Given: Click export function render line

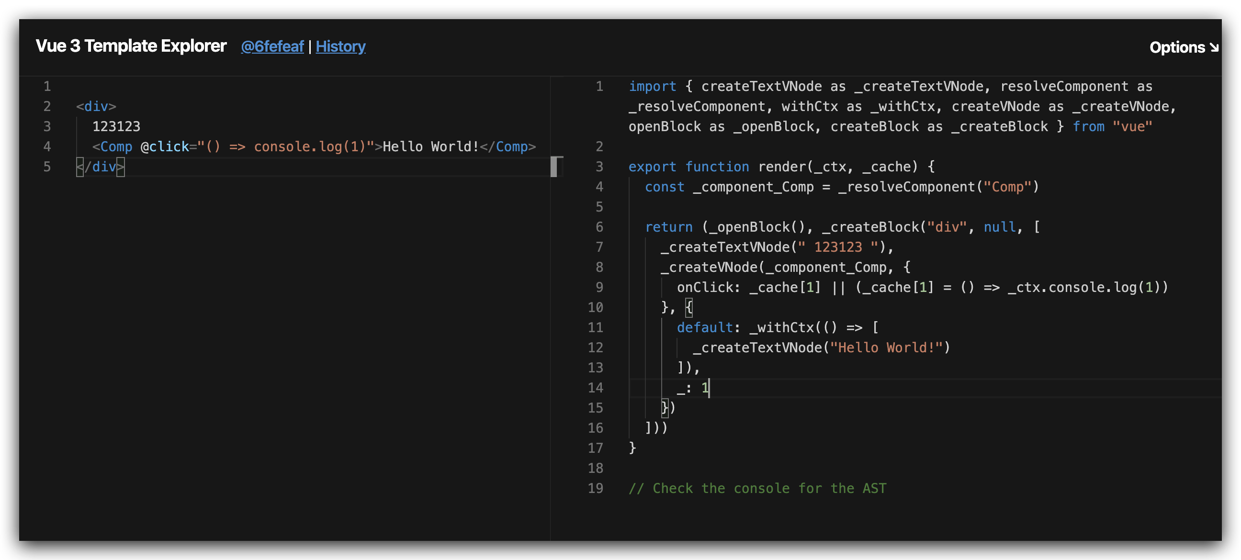Looking at the screenshot, I should coord(781,167).
